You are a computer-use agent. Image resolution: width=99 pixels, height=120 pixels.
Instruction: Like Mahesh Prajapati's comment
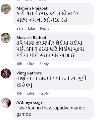[x=31, y=28]
